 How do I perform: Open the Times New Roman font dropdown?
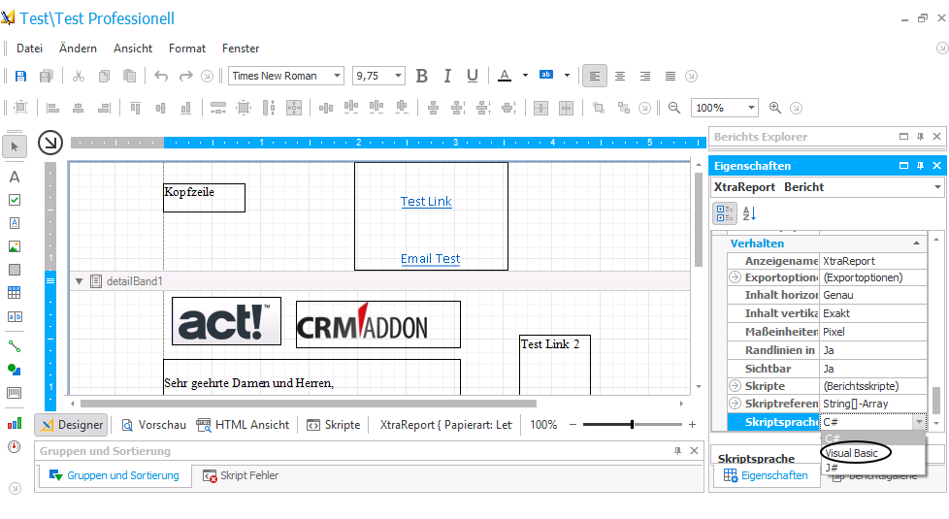point(337,76)
